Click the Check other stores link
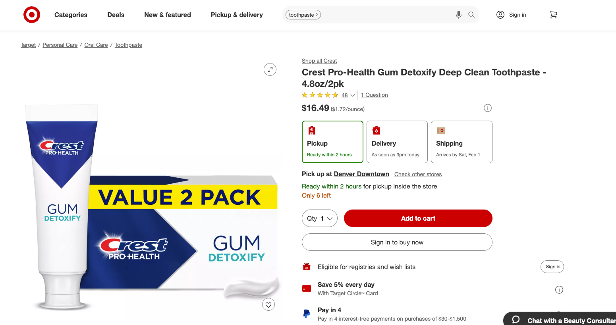 tap(418, 174)
